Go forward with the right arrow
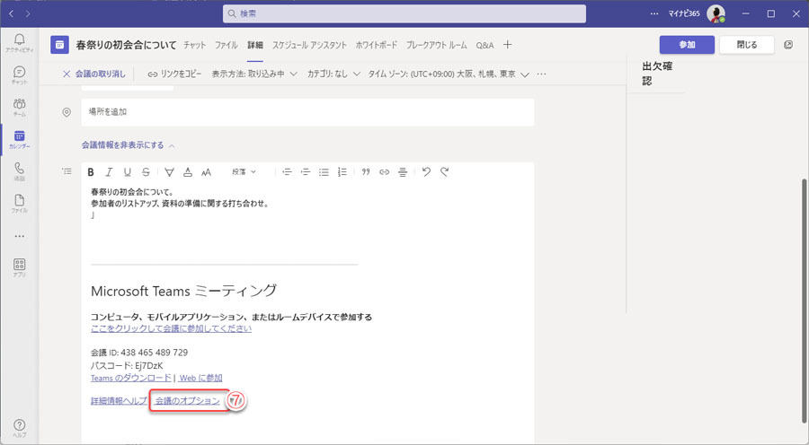 point(28,14)
